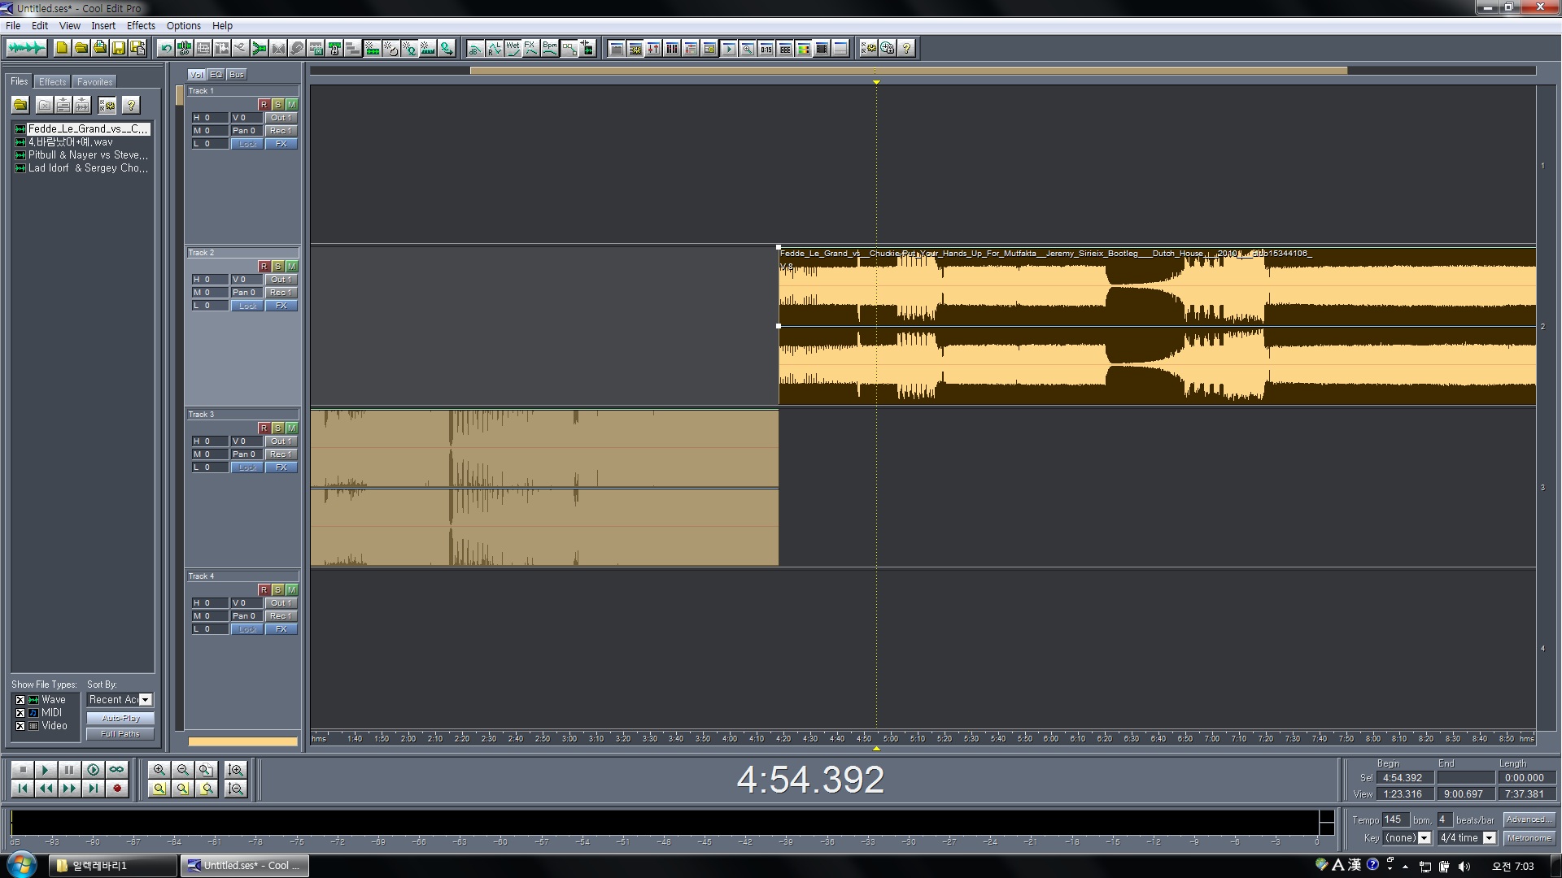Click the Metronome button
Image resolution: width=1562 pixels, height=878 pixels.
coord(1529,837)
